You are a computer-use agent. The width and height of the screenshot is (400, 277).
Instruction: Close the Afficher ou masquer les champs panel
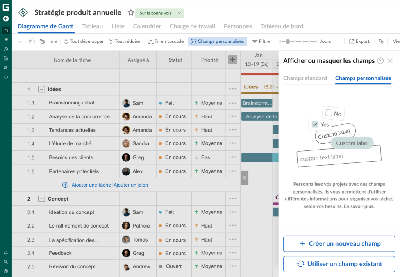click(390, 61)
